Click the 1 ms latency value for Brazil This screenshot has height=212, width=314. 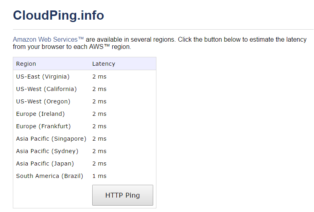point(99,176)
